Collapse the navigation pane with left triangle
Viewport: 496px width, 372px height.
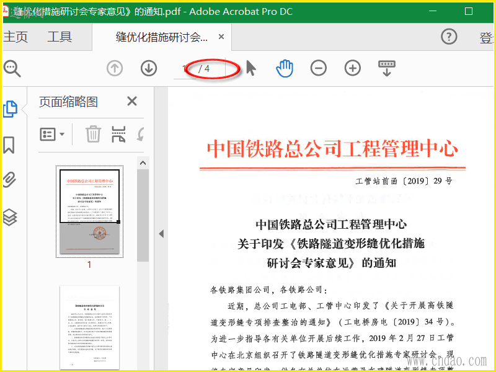tap(161, 234)
